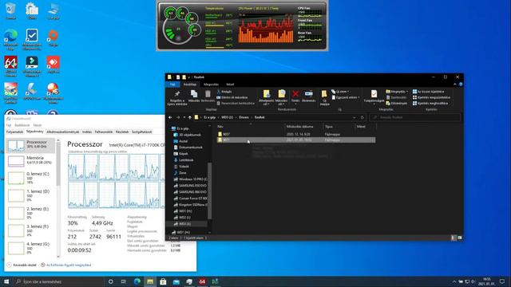Select Memória in Task Manager sidebar
Screen dimensions: 511x287
[x=30, y=160]
